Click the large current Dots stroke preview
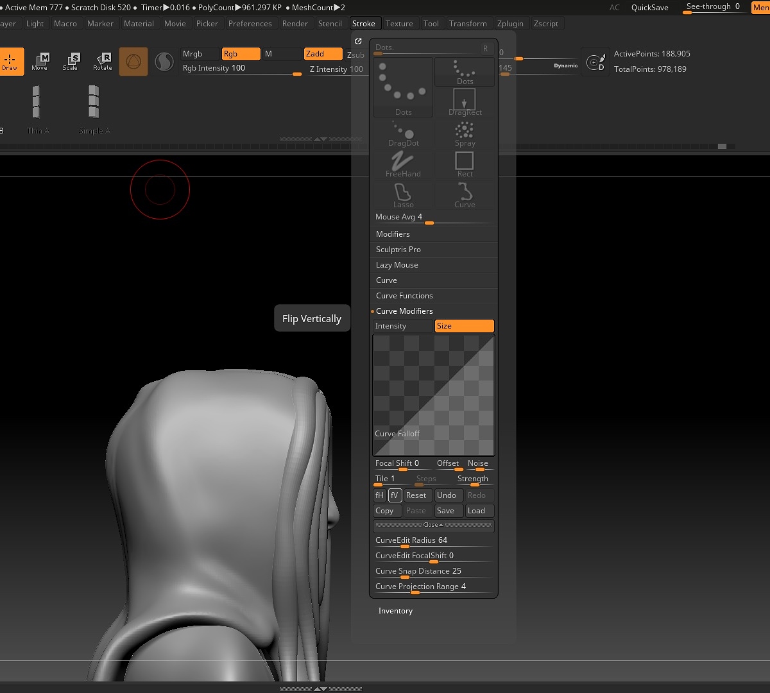Viewport: 770px width, 693px height. click(403, 87)
